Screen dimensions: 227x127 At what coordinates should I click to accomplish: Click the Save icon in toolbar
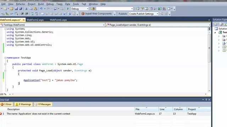16,9
